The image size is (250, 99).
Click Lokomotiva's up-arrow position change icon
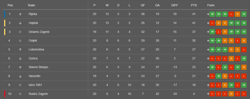pyautogui.click(x=20, y=50)
